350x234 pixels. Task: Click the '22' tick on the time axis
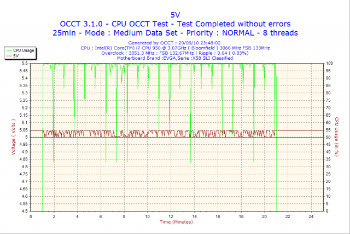pyautogui.click(x=288, y=216)
